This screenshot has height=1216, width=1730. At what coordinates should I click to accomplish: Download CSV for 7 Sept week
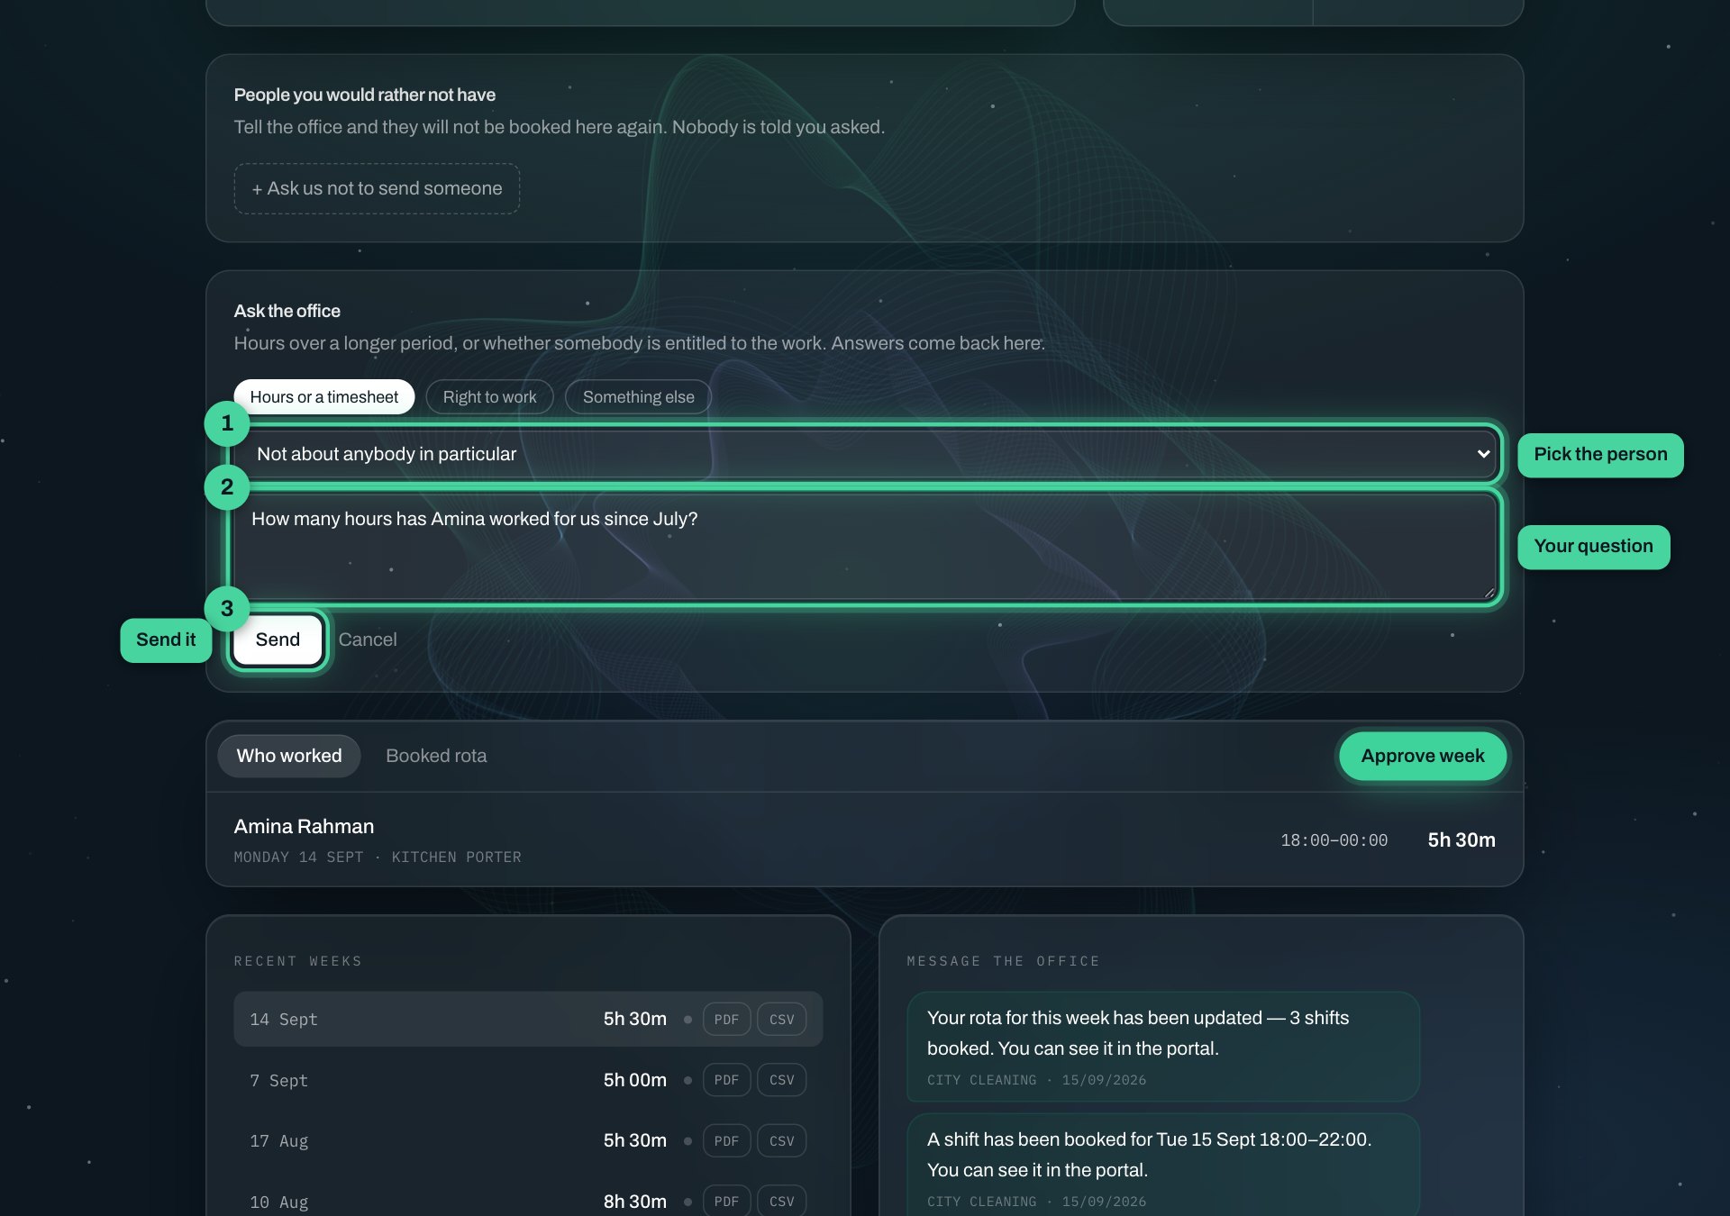tap(782, 1080)
